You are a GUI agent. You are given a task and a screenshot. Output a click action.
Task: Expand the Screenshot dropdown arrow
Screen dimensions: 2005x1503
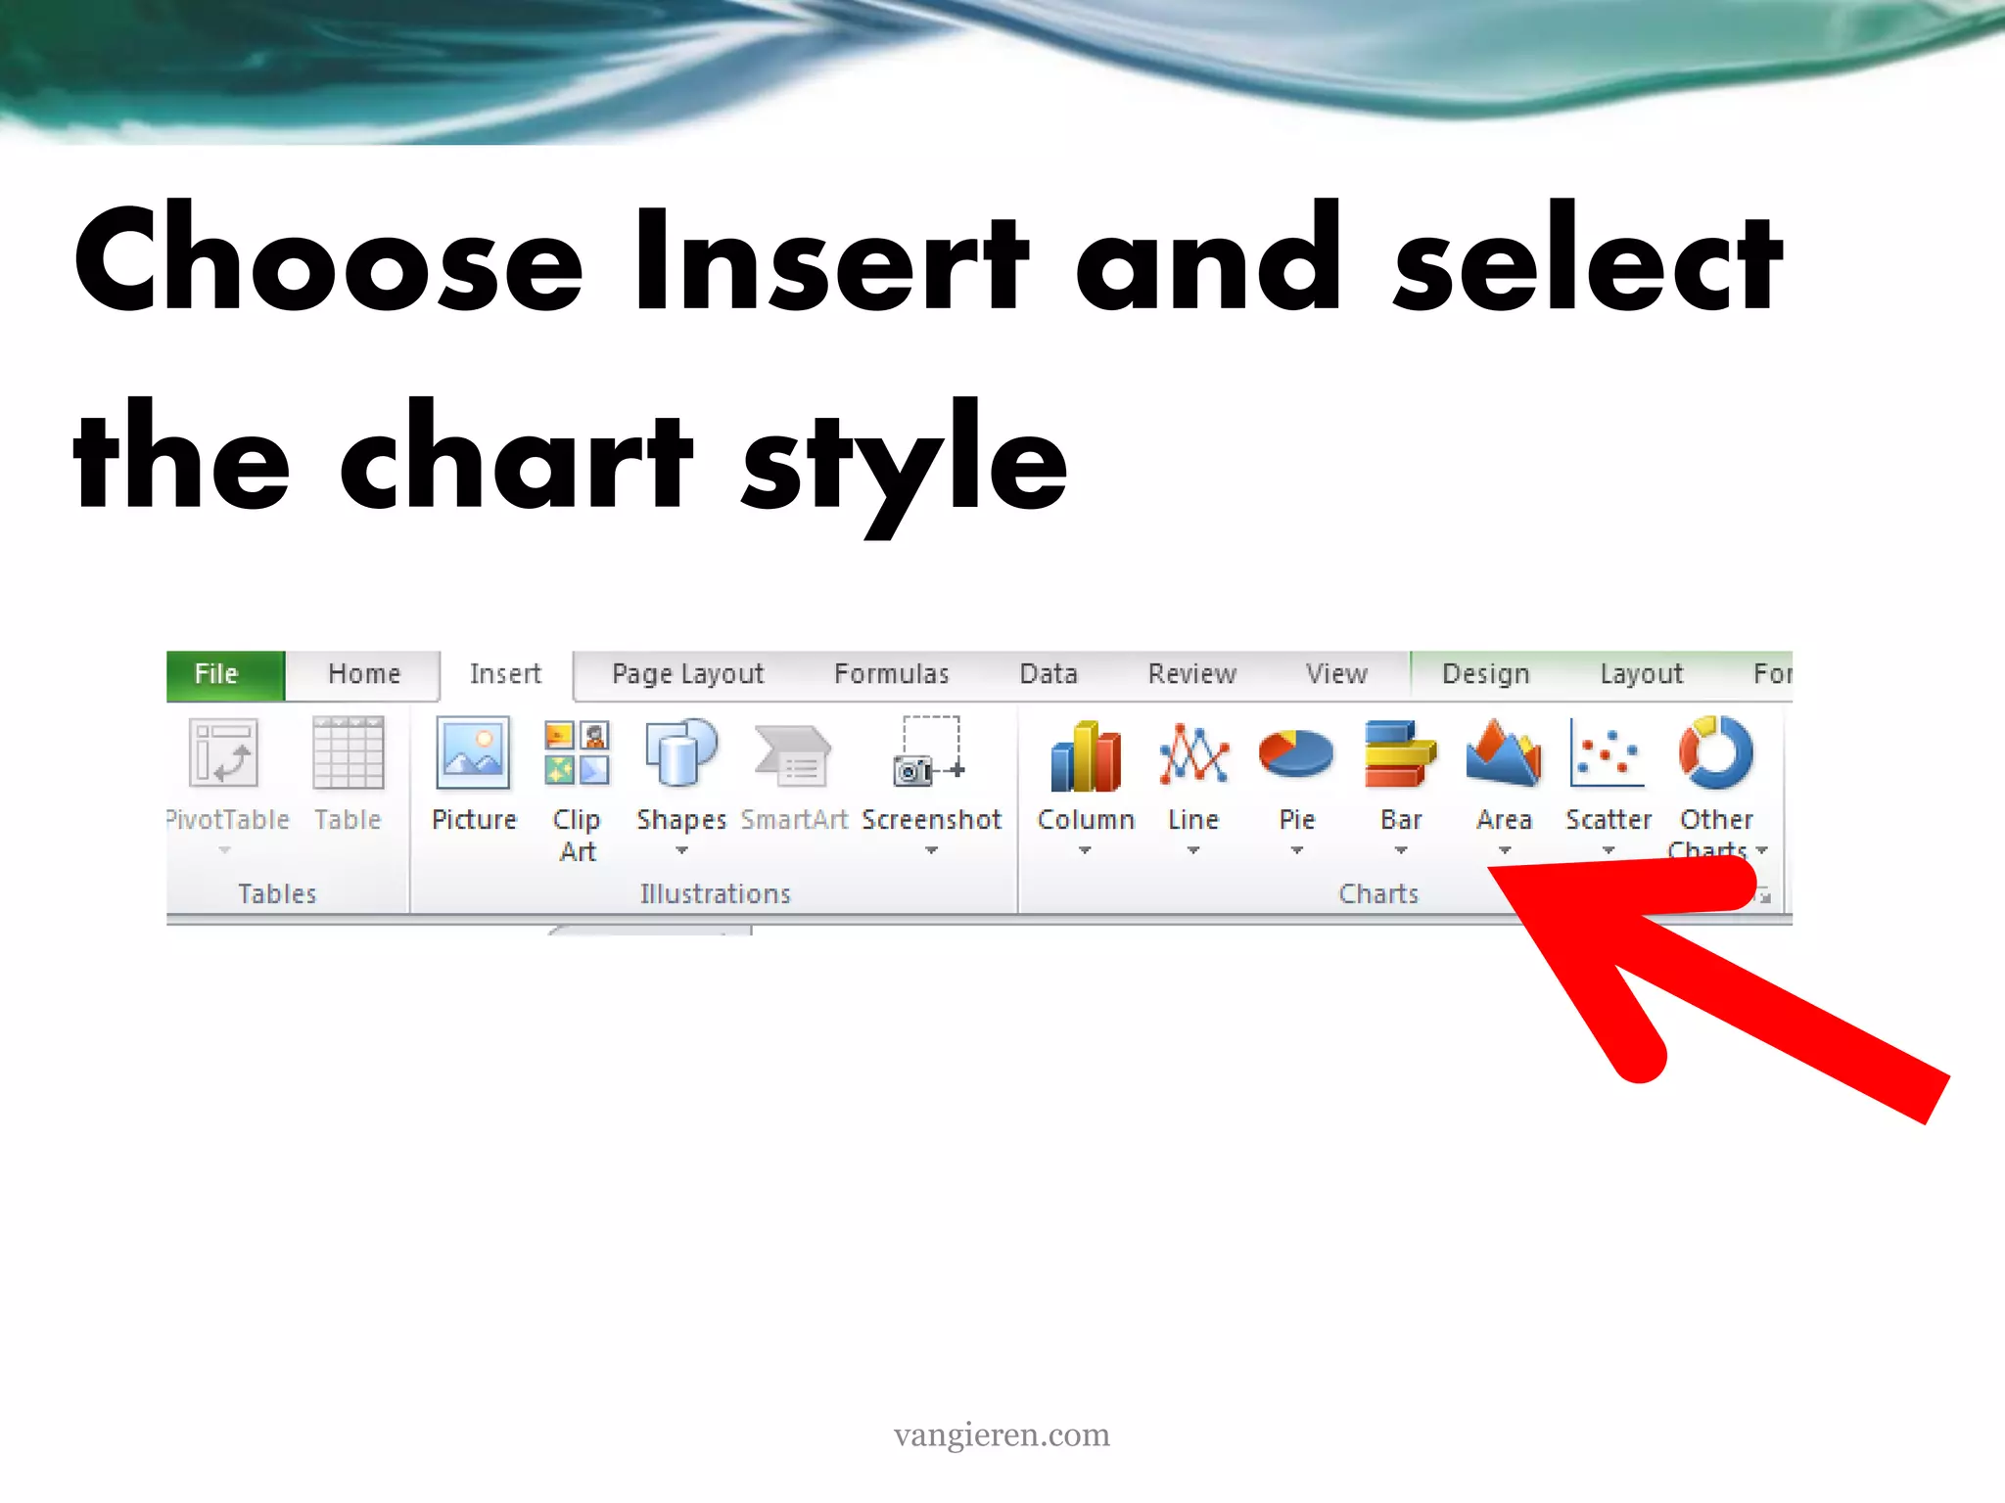click(x=932, y=850)
